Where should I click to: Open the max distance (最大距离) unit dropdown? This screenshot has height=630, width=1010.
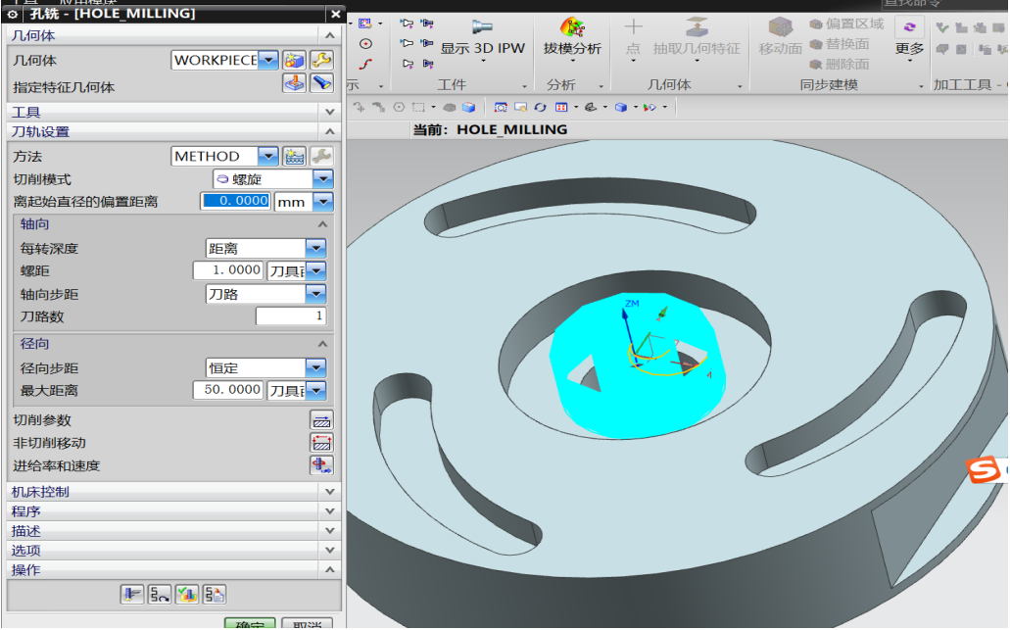pyautogui.click(x=315, y=390)
